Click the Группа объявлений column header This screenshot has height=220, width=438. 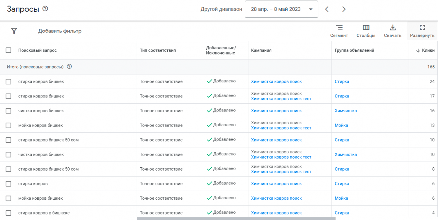pyautogui.click(x=354, y=50)
